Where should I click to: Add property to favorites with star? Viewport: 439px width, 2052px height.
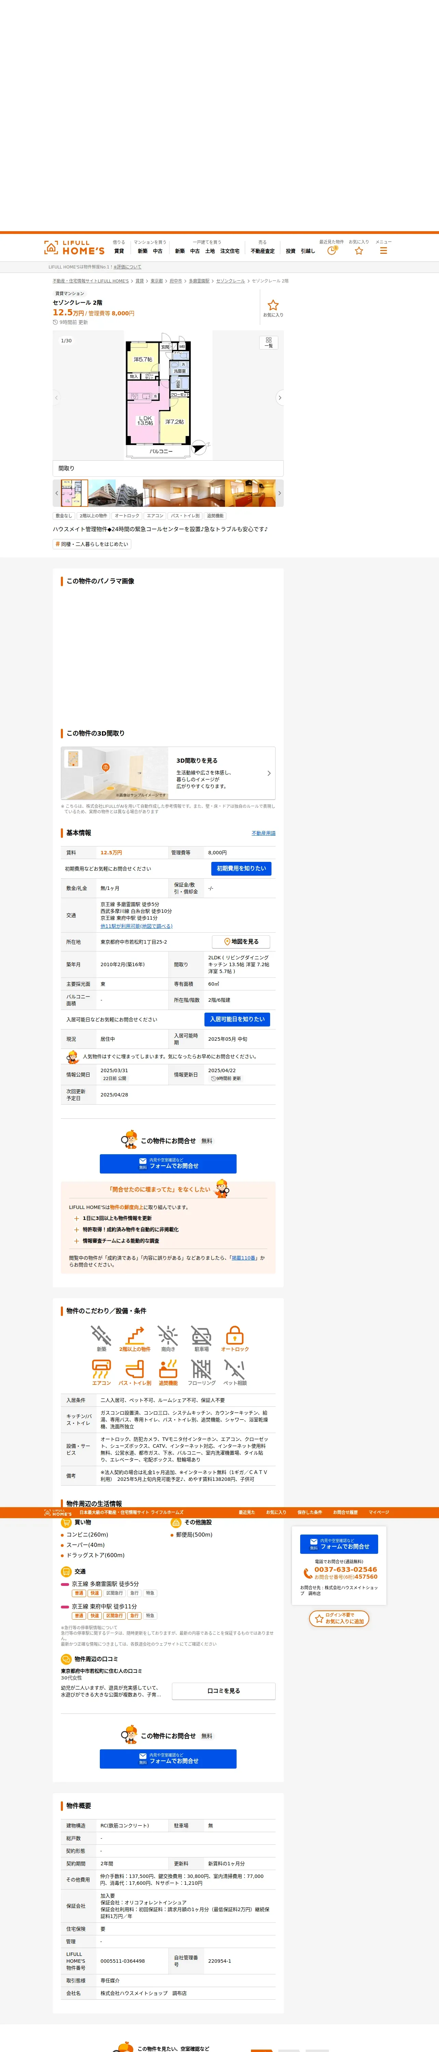click(273, 305)
